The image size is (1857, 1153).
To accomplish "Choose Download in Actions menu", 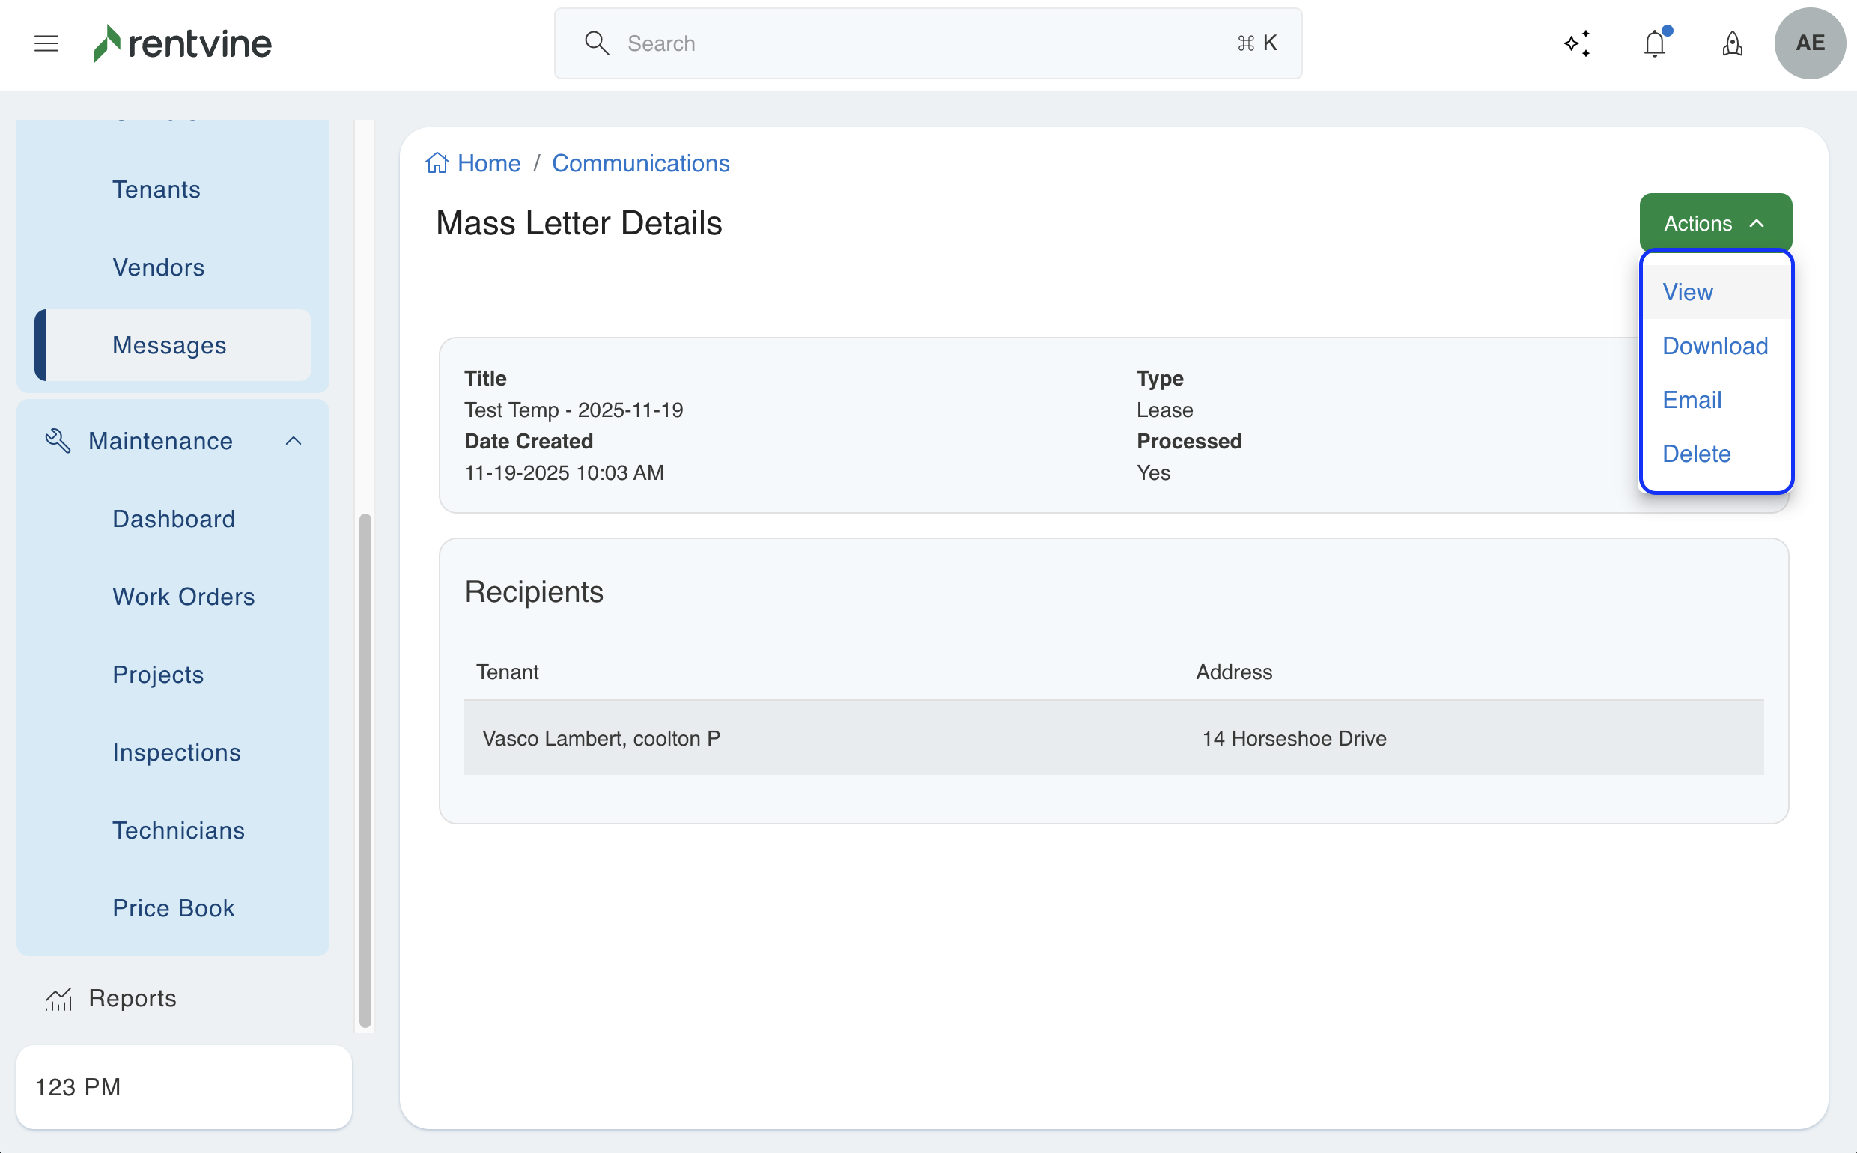I will coord(1715,346).
